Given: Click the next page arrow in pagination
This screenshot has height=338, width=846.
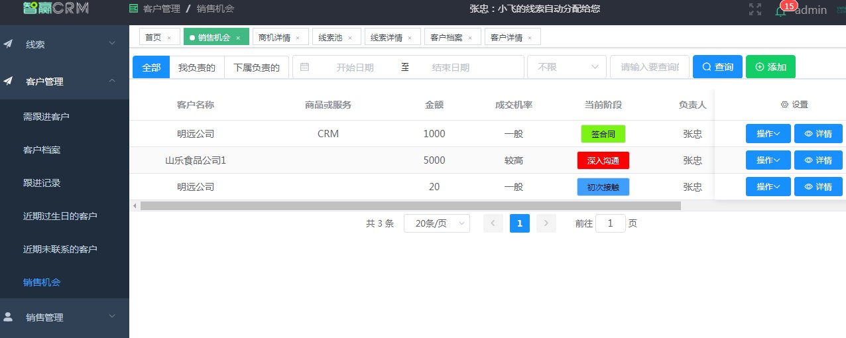Looking at the screenshot, I should point(546,223).
